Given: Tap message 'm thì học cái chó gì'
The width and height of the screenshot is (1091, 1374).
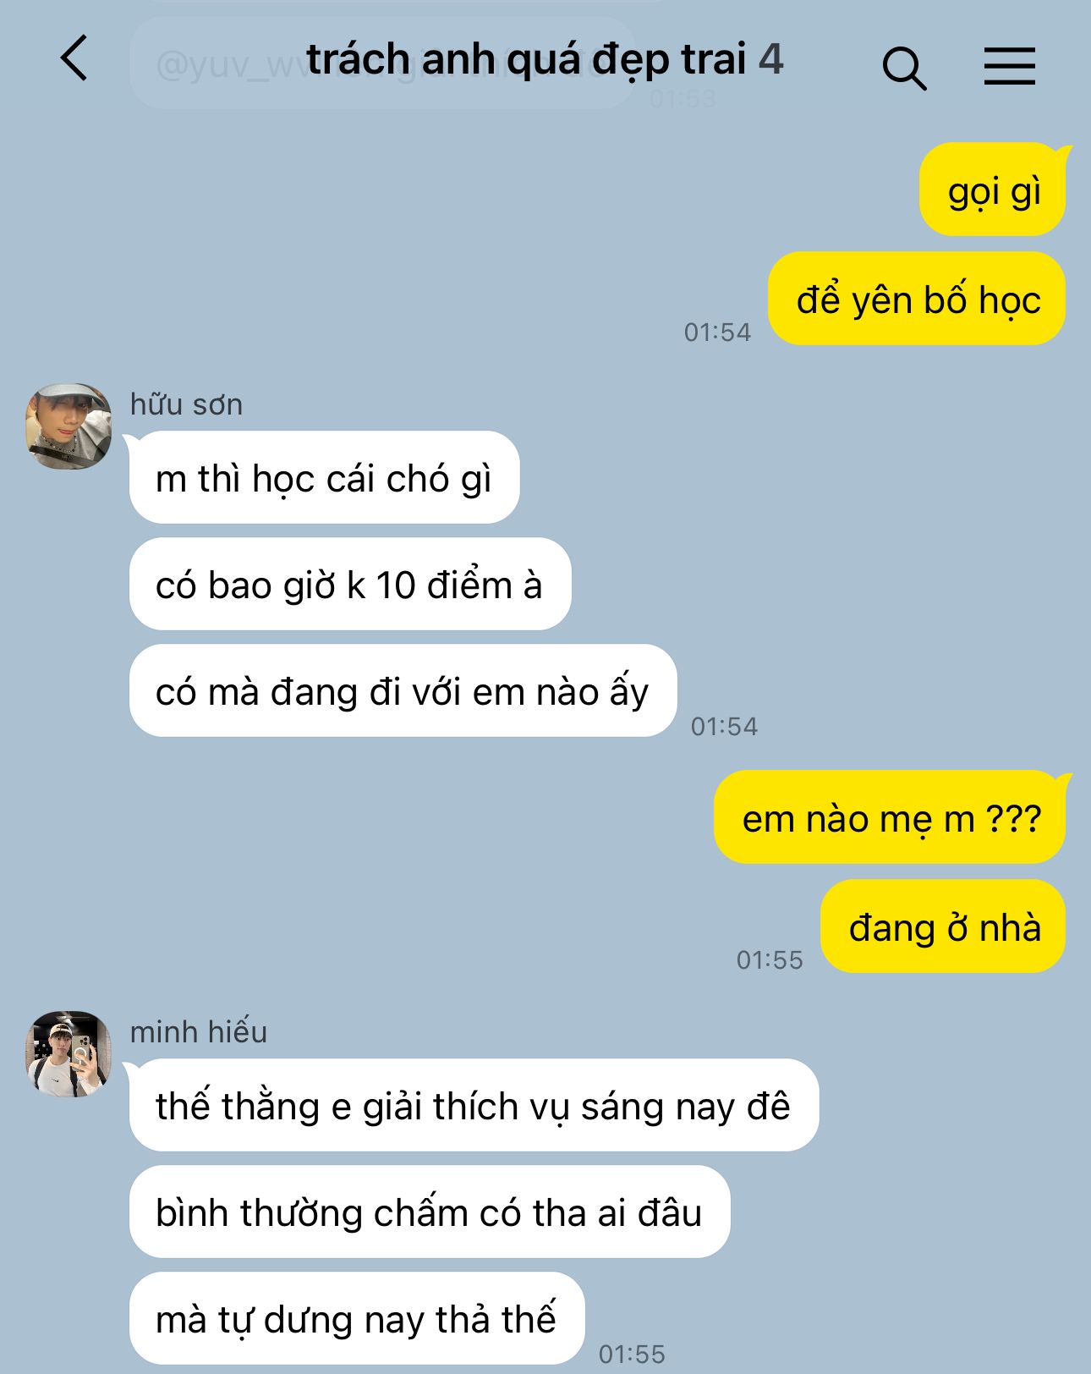Looking at the screenshot, I should [x=324, y=477].
